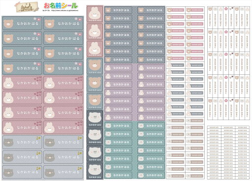
Task: Select the bottom-right large grey cat sticker with stars
Action: tap(63, 172)
